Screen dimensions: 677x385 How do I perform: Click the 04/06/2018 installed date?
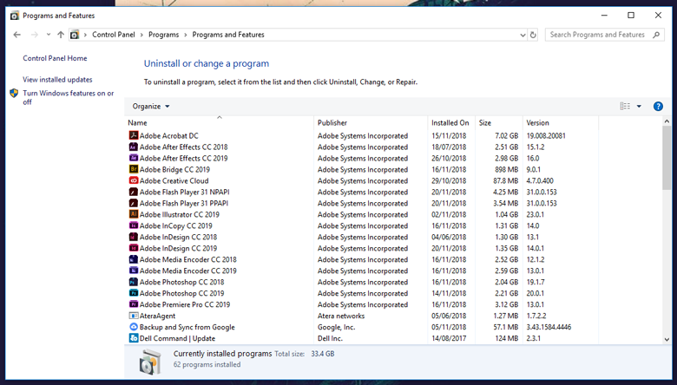coord(449,237)
